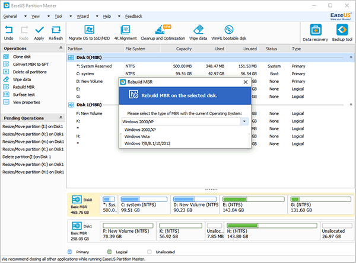Image resolution: width=356 pixels, height=263 pixels.
Task: Open the Wizard menu
Action: (82, 17)
